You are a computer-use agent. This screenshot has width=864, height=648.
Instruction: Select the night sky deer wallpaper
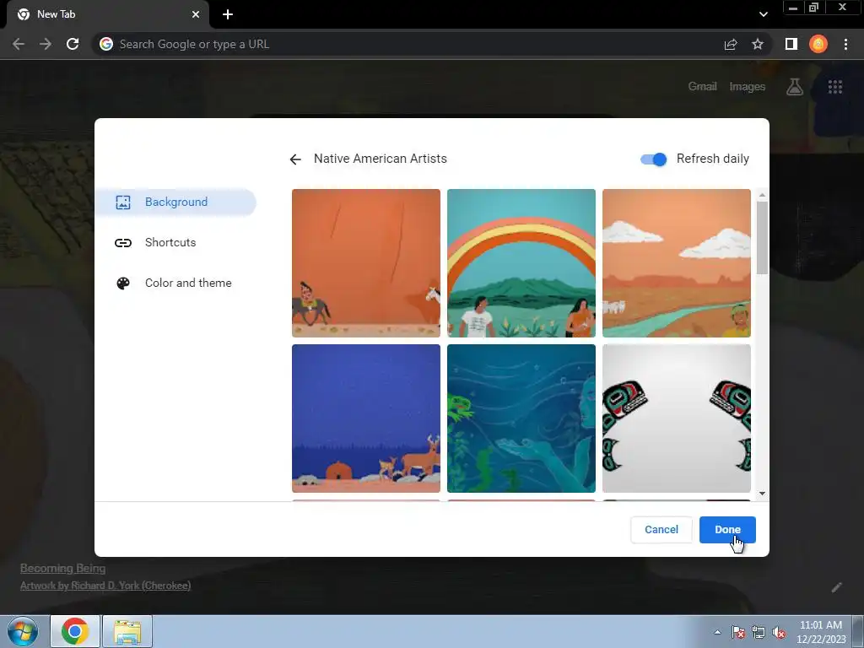click(x=366, y=418)
